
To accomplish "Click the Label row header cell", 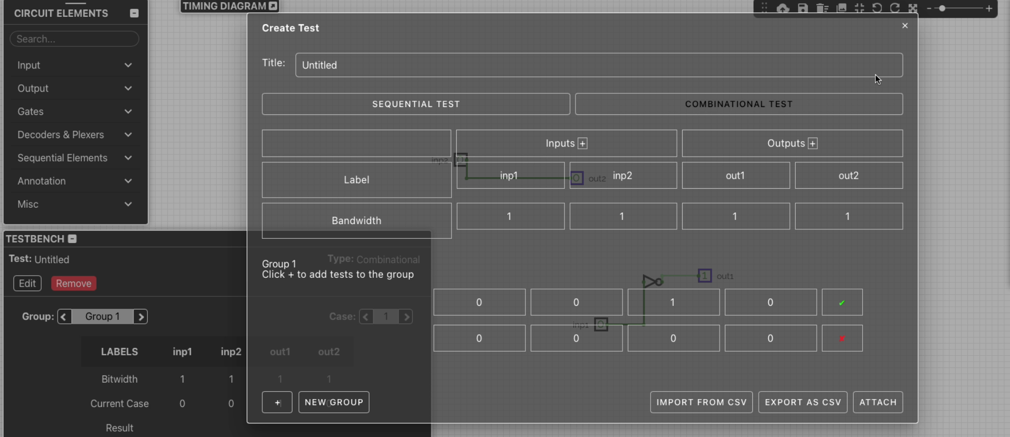I will pos(356,180).
